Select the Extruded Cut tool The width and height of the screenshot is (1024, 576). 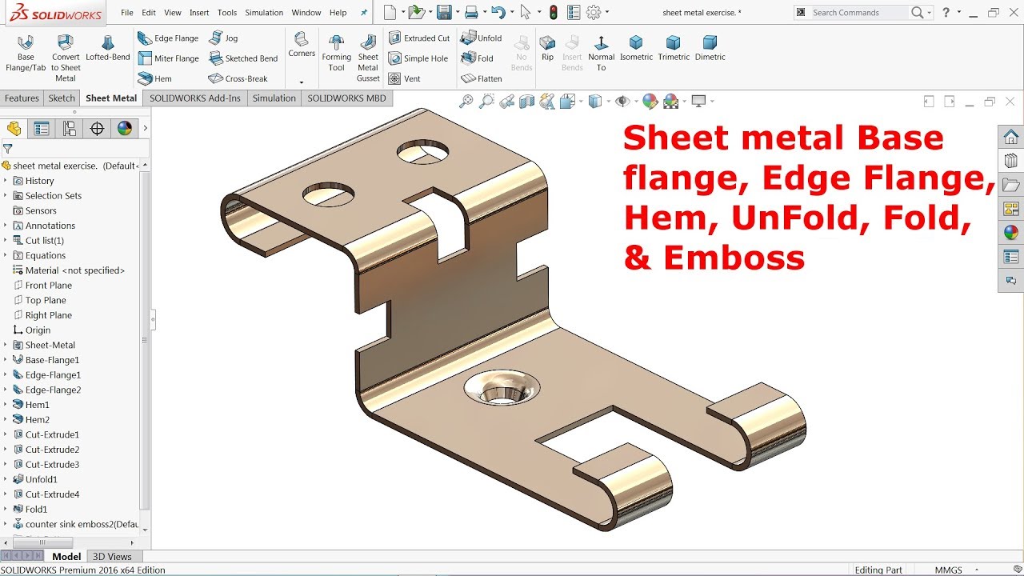[x=419, y=38]
